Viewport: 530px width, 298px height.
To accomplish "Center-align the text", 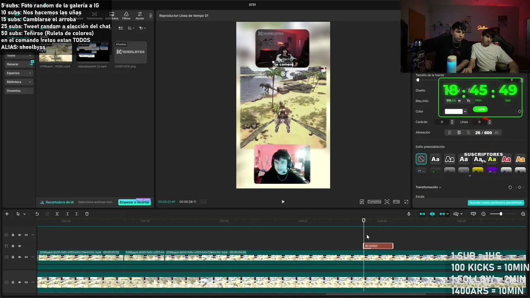I will click(x=459, y=132).
